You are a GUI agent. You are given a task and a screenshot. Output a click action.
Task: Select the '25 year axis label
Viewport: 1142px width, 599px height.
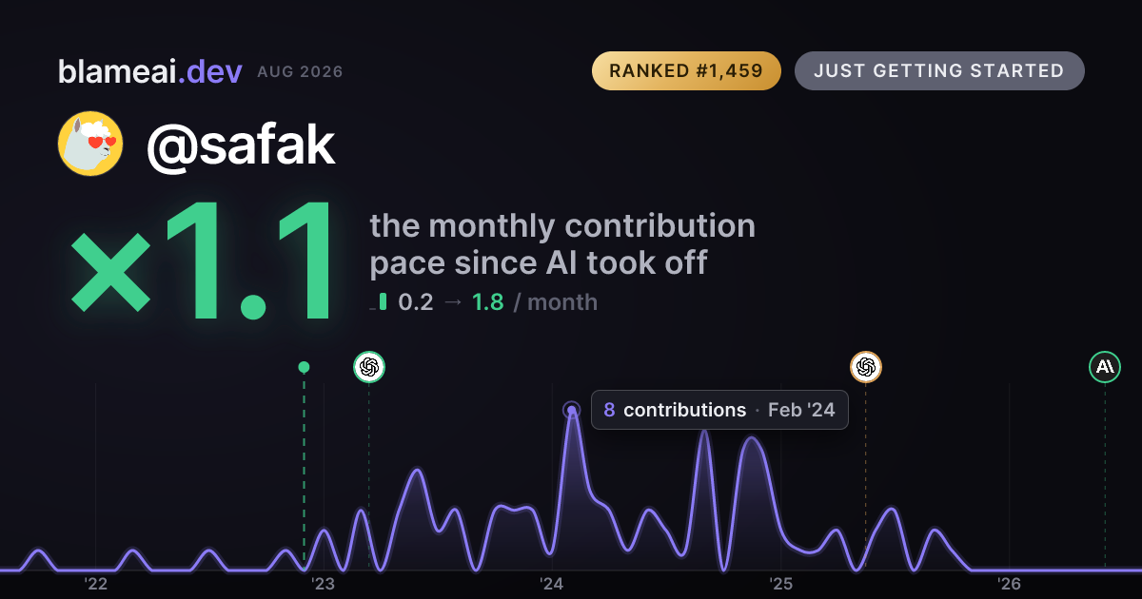[780, 584]
